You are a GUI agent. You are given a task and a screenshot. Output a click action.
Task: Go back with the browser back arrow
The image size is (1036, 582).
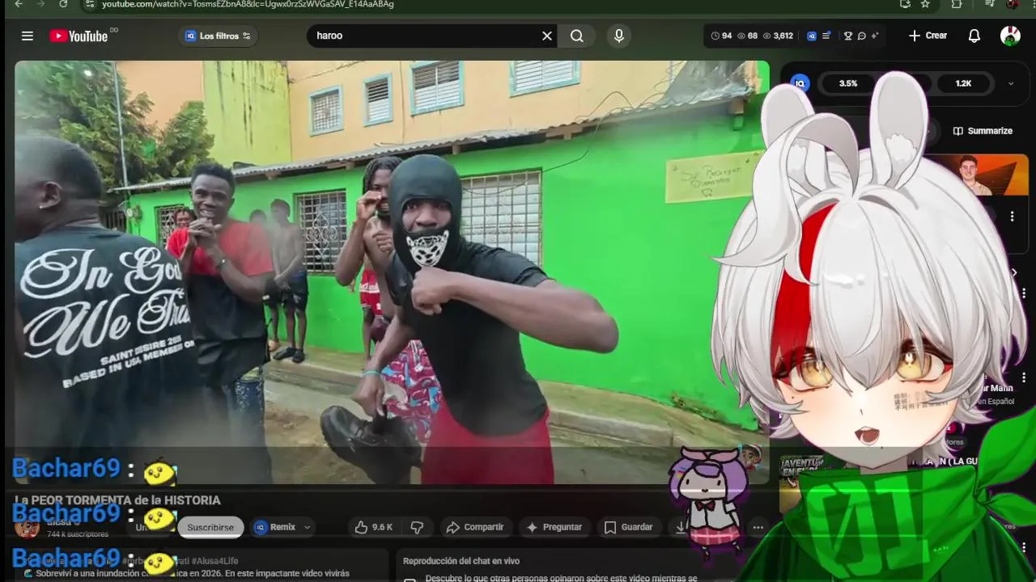(19, 4)
